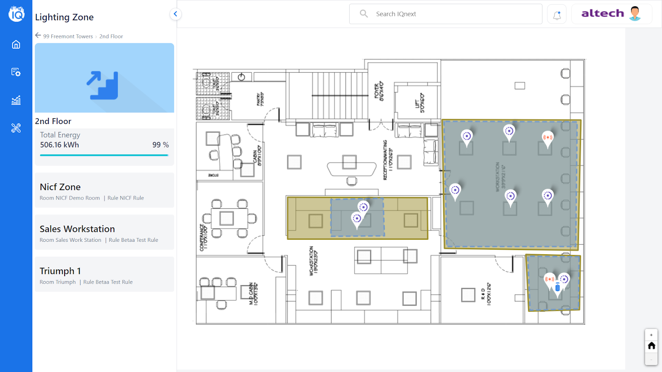Select the 2nd Floor breadcrumb item
Viewport: 662px width, 372px height.
[110, 36]
